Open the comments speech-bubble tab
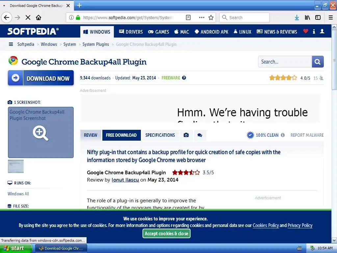This screenshot has height=253, width=337. click(x=200, y=135)
